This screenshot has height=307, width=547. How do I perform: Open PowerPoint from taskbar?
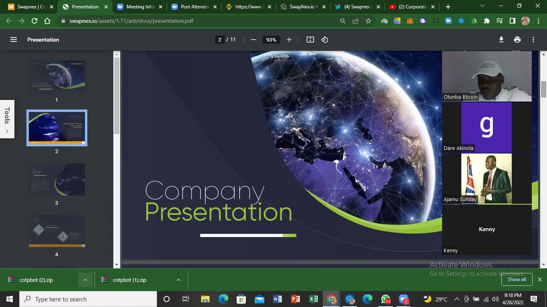pyautogui.click(x=295, y=299)
